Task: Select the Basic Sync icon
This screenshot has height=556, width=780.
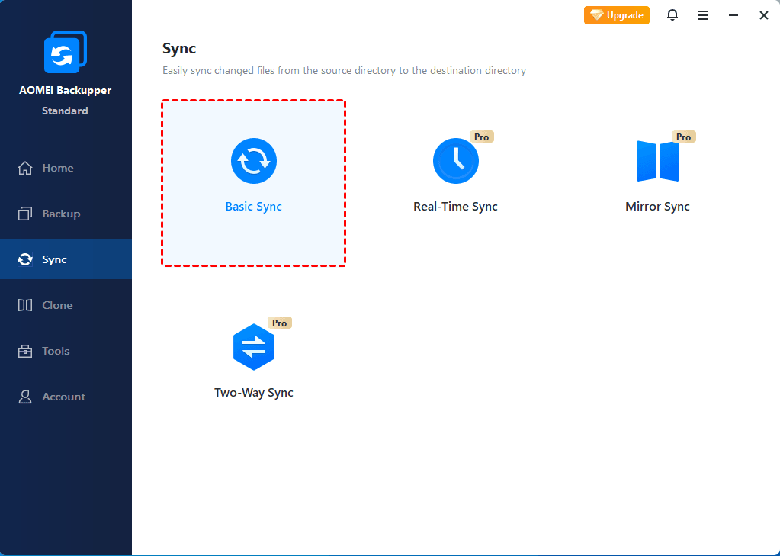Action: (253, 161)
